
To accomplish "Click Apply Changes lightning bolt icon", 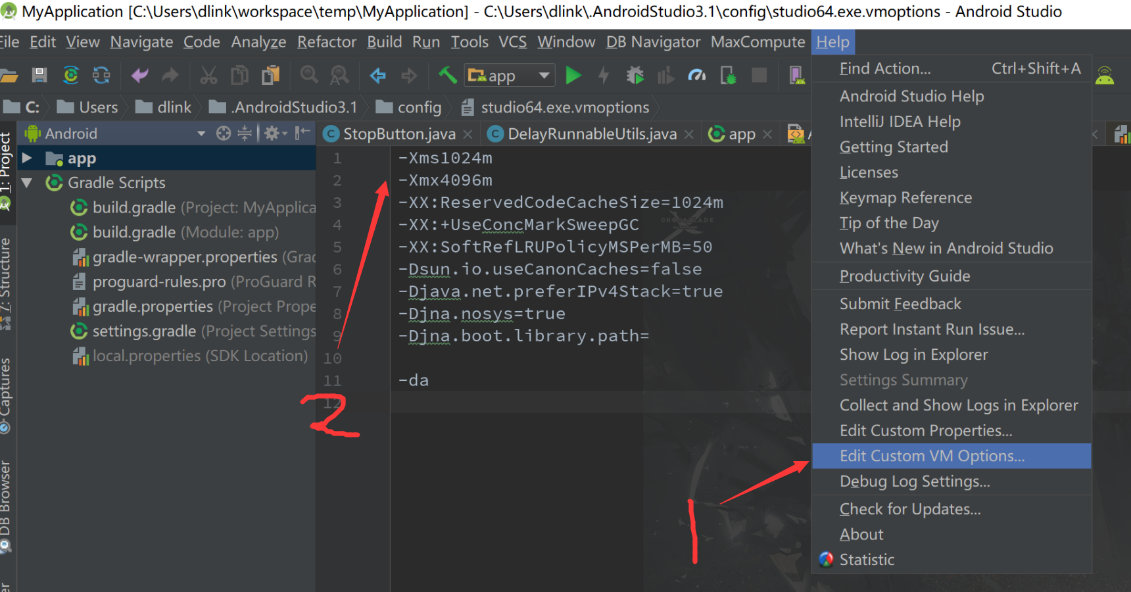I will tap(604, 76).
